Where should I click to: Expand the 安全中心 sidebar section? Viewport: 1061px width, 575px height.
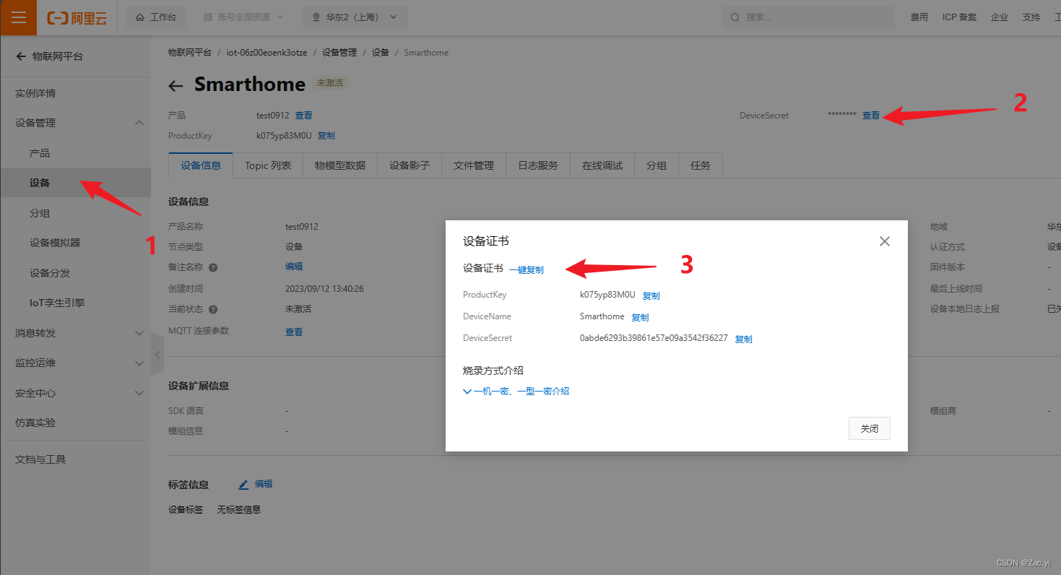[139, 393]
